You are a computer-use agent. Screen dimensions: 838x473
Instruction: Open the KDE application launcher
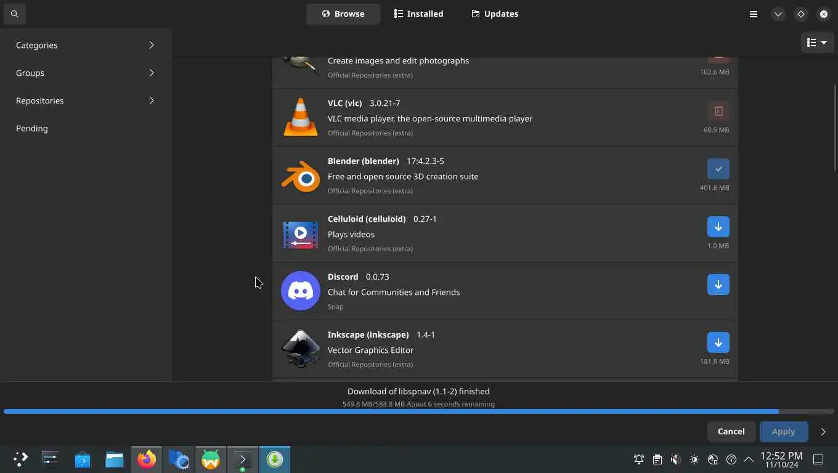20,459
